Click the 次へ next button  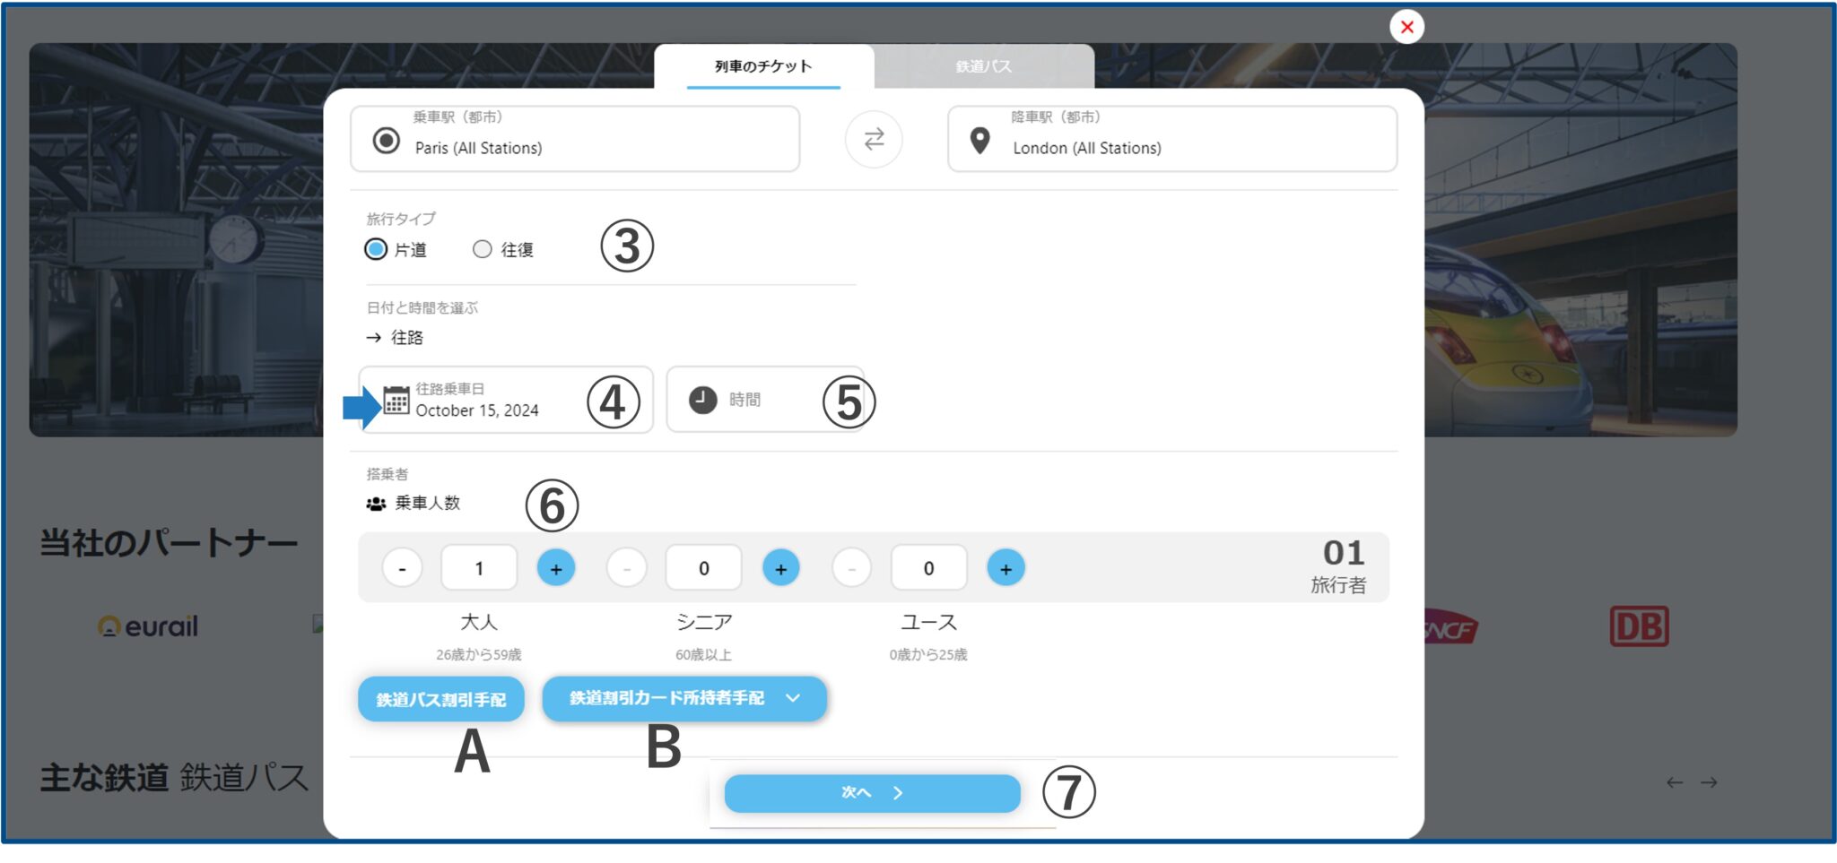872,793
